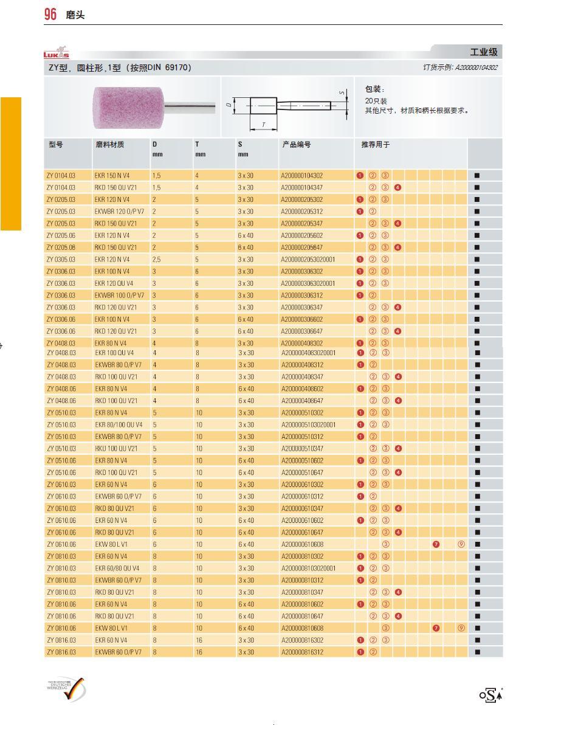This screenshot has width=578, height=737.
Task: Select the 订货示例 order example text
Action: [460, 67]
